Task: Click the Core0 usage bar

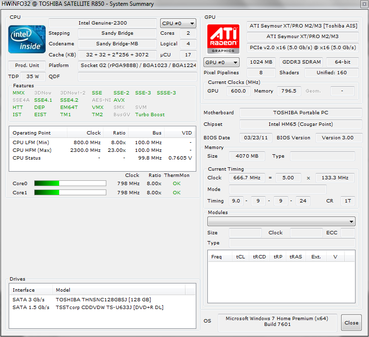Action: click(x=70, y=183)
